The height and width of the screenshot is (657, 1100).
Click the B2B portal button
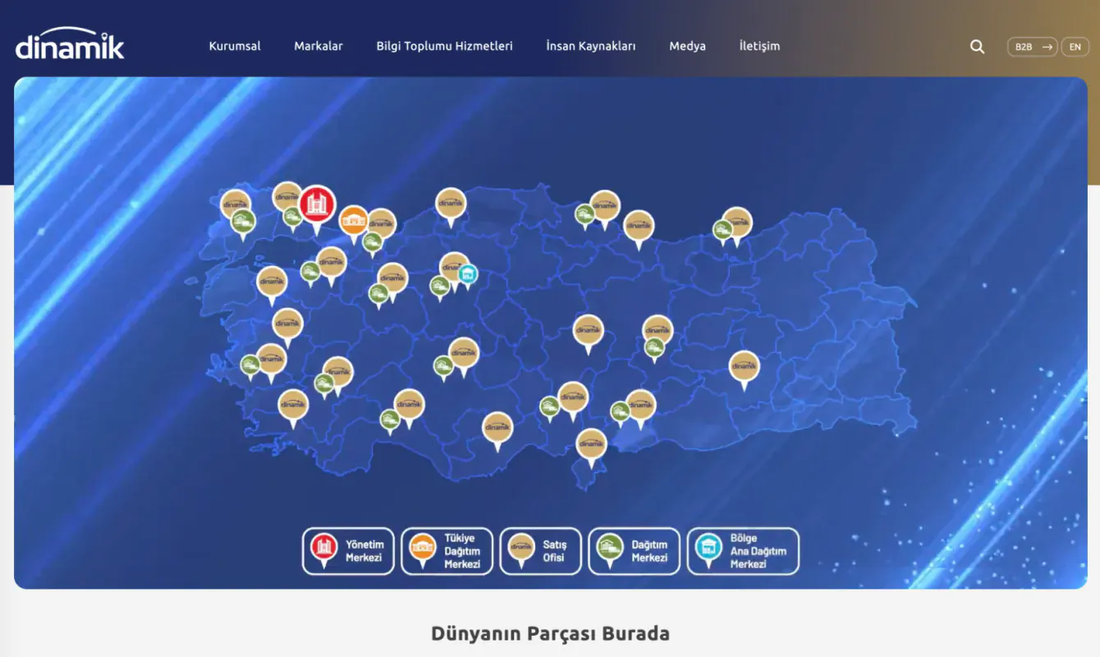(x=1033, y=47)
